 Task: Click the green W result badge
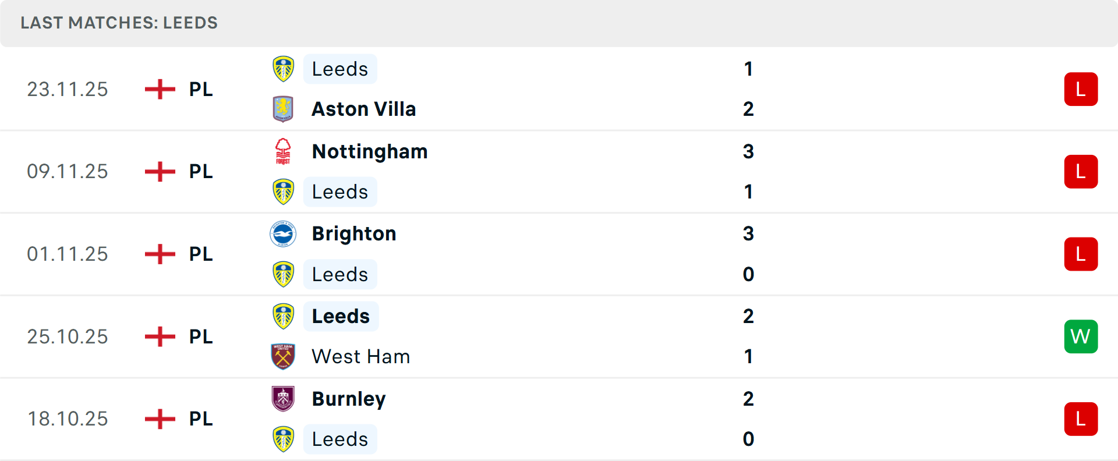(x=1081, y=336)
